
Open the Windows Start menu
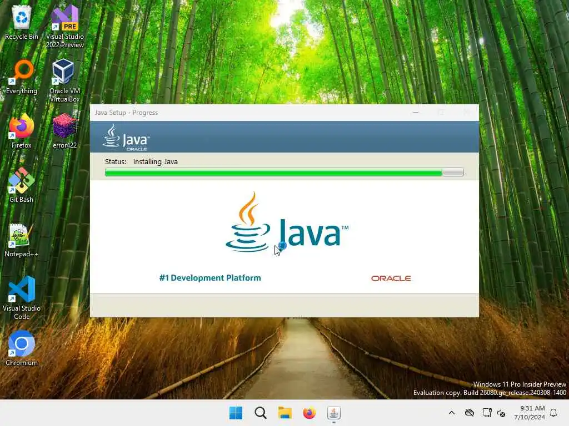click(x=236, y=413)
